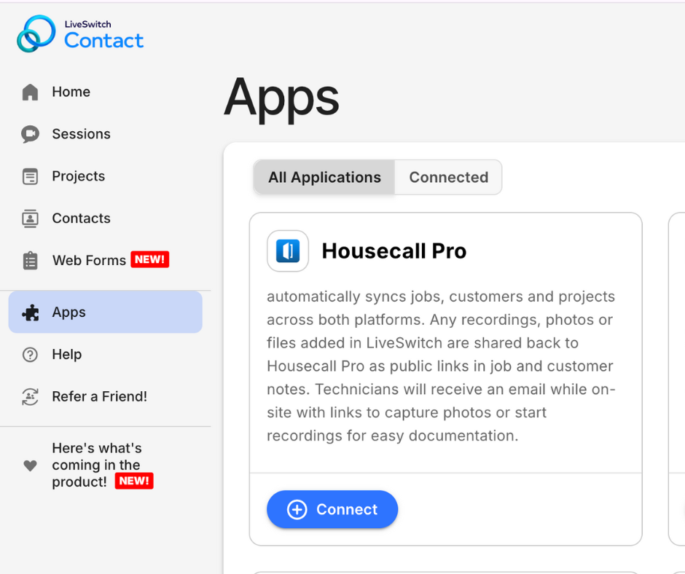Open Web Forms in sidebar
685x574 pixels.
[105, 261]
